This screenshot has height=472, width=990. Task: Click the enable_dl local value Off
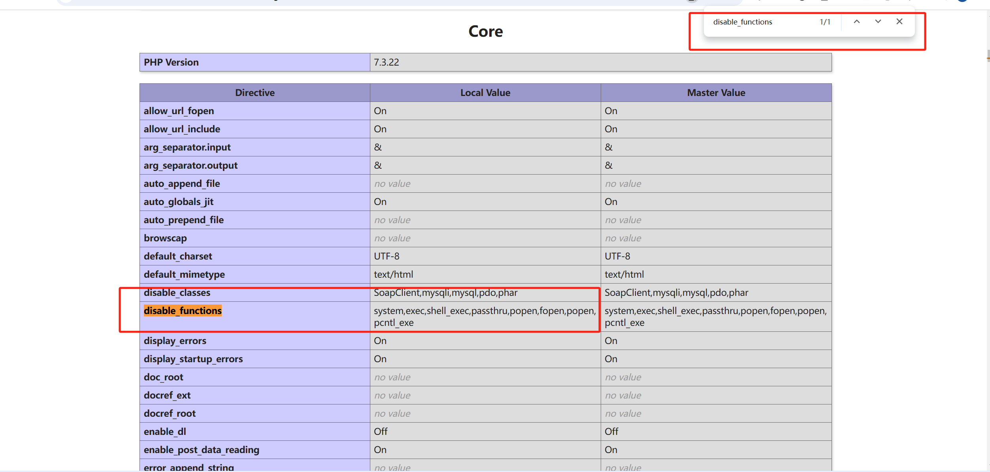(381, 432)
